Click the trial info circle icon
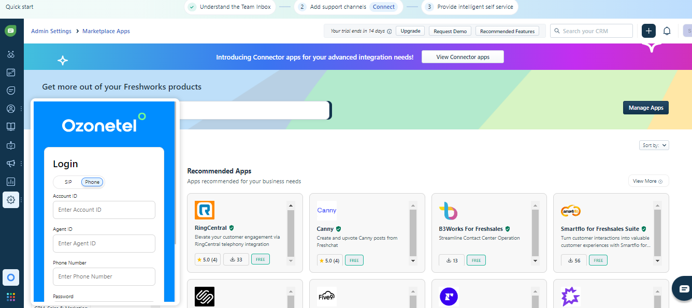The image size is (692, 308). (390, 31)
